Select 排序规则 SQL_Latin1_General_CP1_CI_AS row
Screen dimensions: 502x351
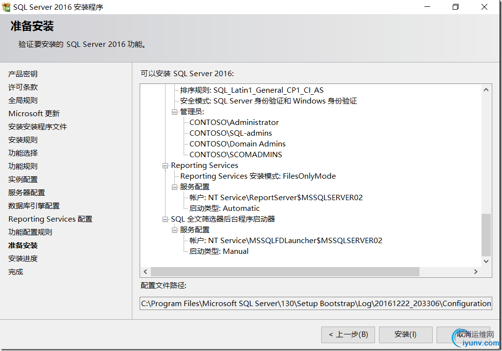(x=251, y=90)
